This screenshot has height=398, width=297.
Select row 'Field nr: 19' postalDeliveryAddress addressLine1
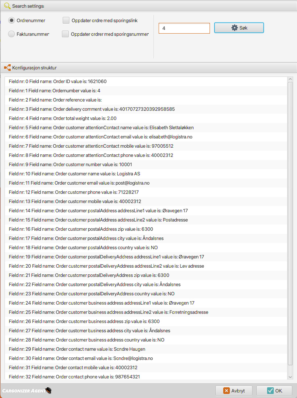coord(146,257)
